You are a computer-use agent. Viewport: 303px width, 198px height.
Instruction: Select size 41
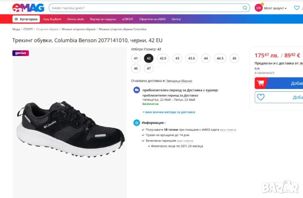pos(136,58)
